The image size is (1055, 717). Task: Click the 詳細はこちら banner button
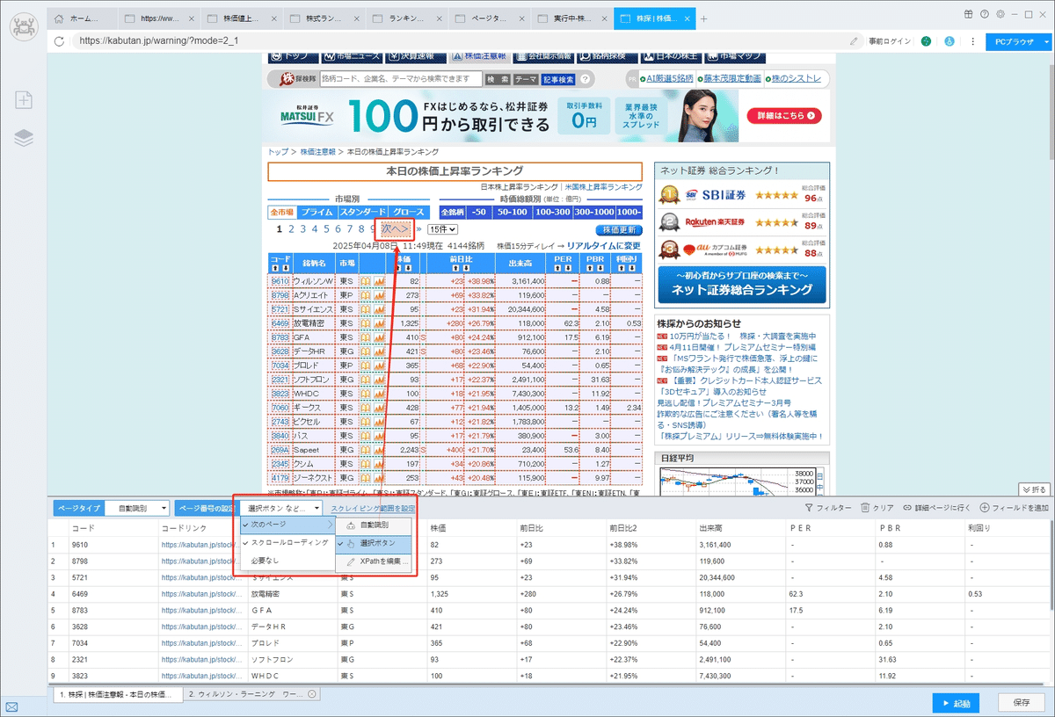pyautogui.click(x=783, y=116)
